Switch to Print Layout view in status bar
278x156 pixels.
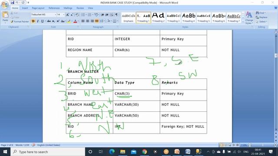point(222,145)
